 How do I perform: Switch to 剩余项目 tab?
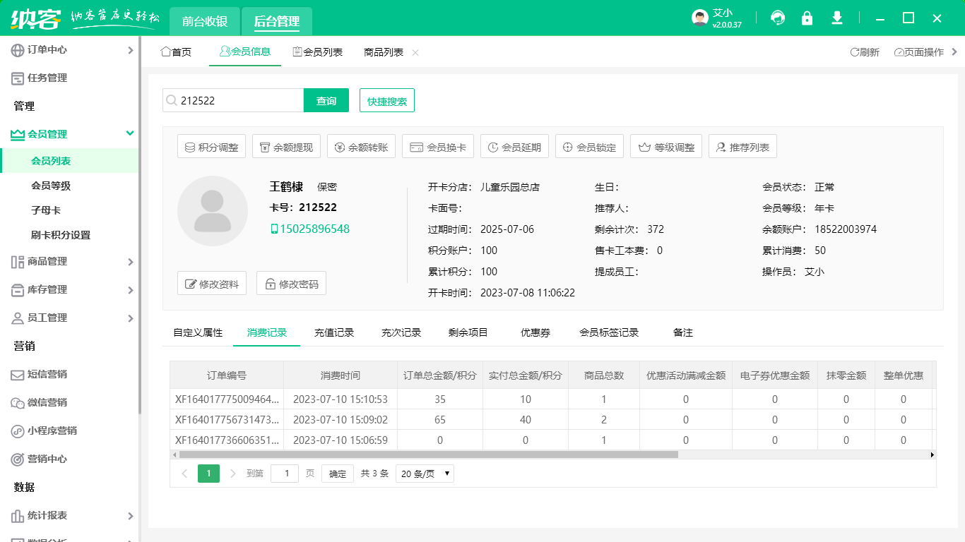coord(468,332)
